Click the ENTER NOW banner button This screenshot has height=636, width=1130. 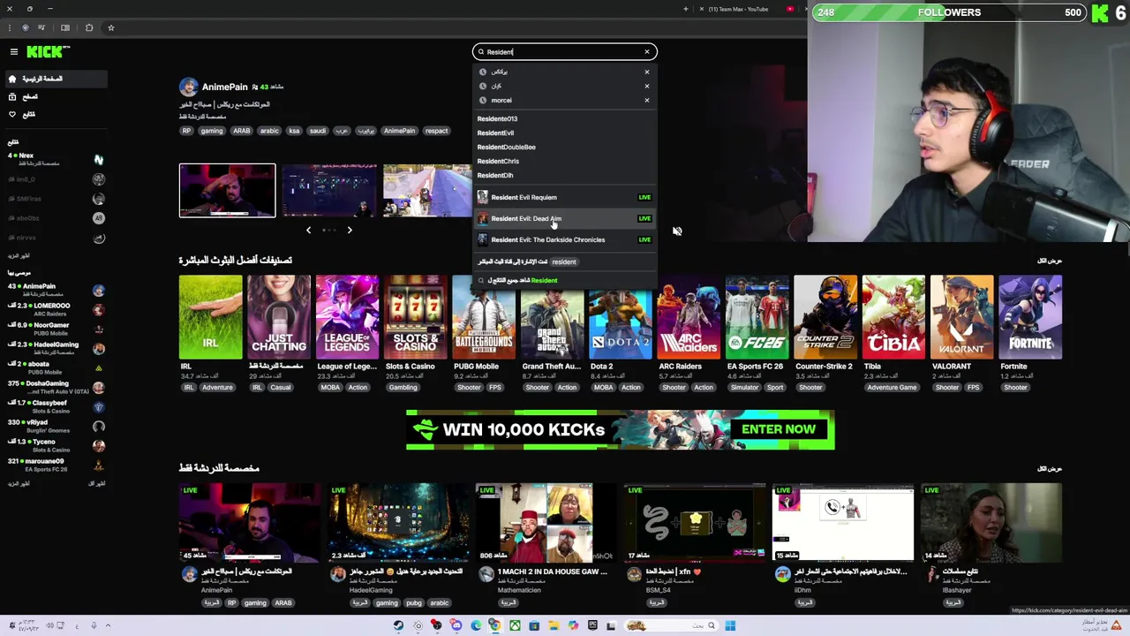tap(779, 429)
